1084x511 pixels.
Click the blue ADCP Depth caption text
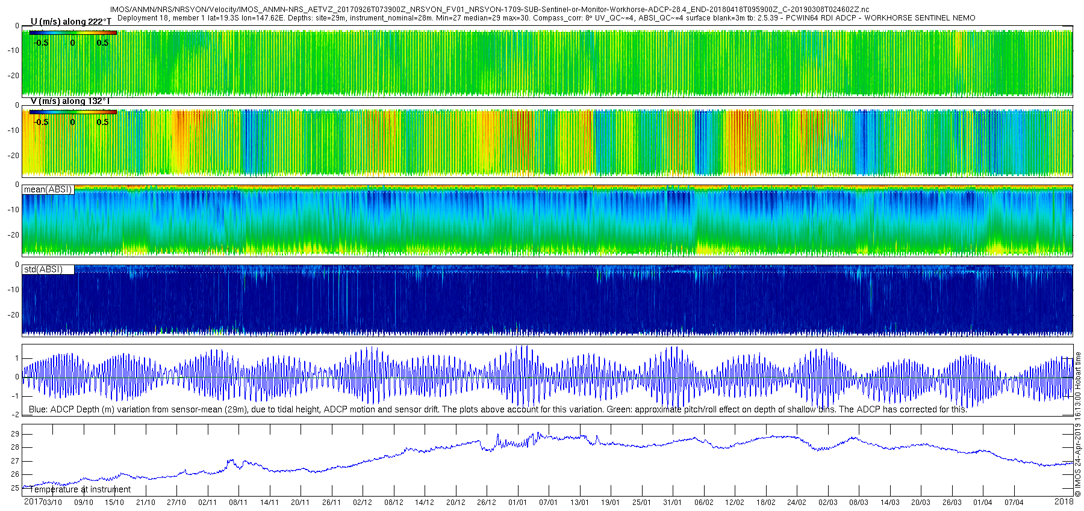[x=497, y=409]
